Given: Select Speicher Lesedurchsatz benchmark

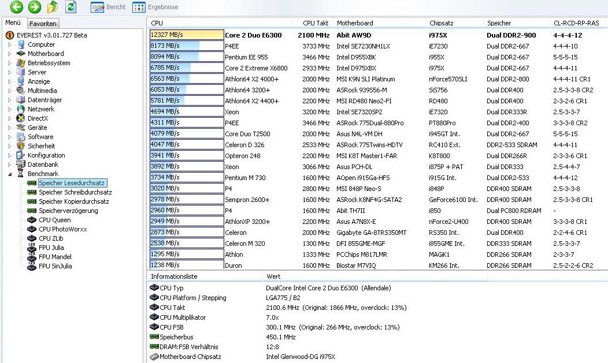Looking at the screenshot, I should coord(72,183).
